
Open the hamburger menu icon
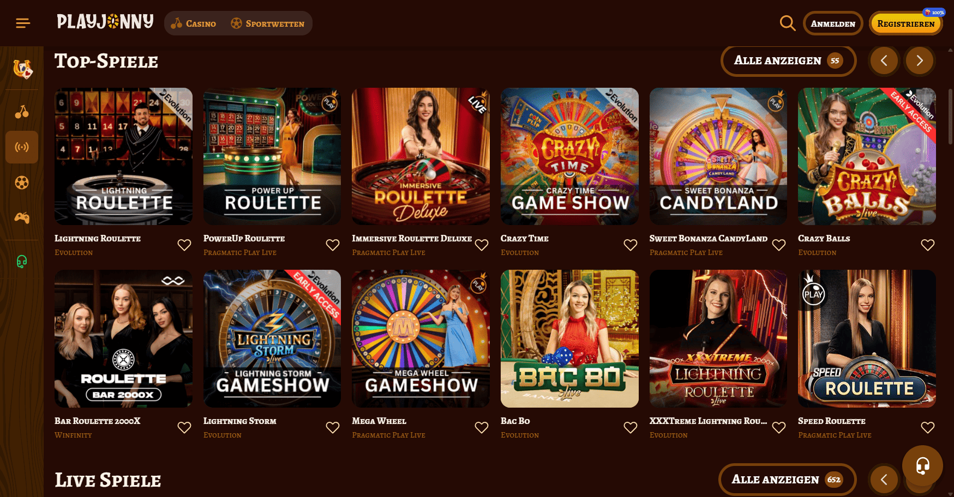[x=23, y=23]
